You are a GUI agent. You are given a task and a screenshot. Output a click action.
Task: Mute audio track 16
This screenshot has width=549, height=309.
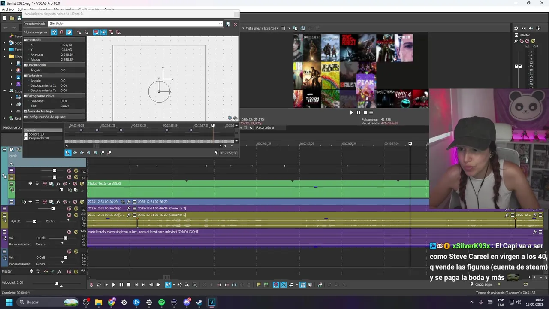coord(69,232)
